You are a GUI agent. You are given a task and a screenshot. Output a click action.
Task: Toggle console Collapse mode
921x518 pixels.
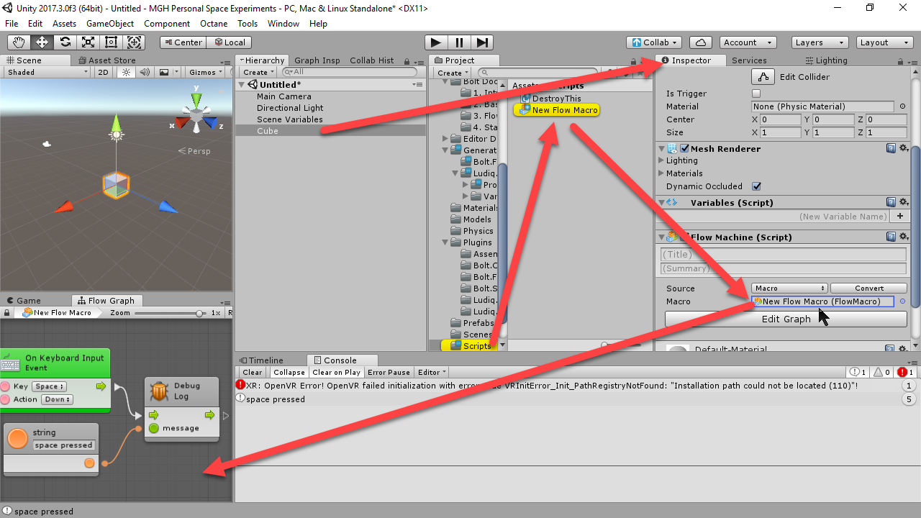pyautogui.click(x=289, y=372)
